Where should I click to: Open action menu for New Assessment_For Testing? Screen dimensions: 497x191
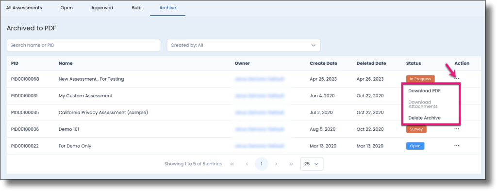click(456, 79)
